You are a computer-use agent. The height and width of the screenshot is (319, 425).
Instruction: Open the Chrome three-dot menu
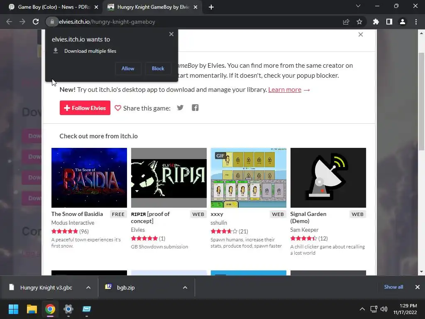(x=416, y=22)
